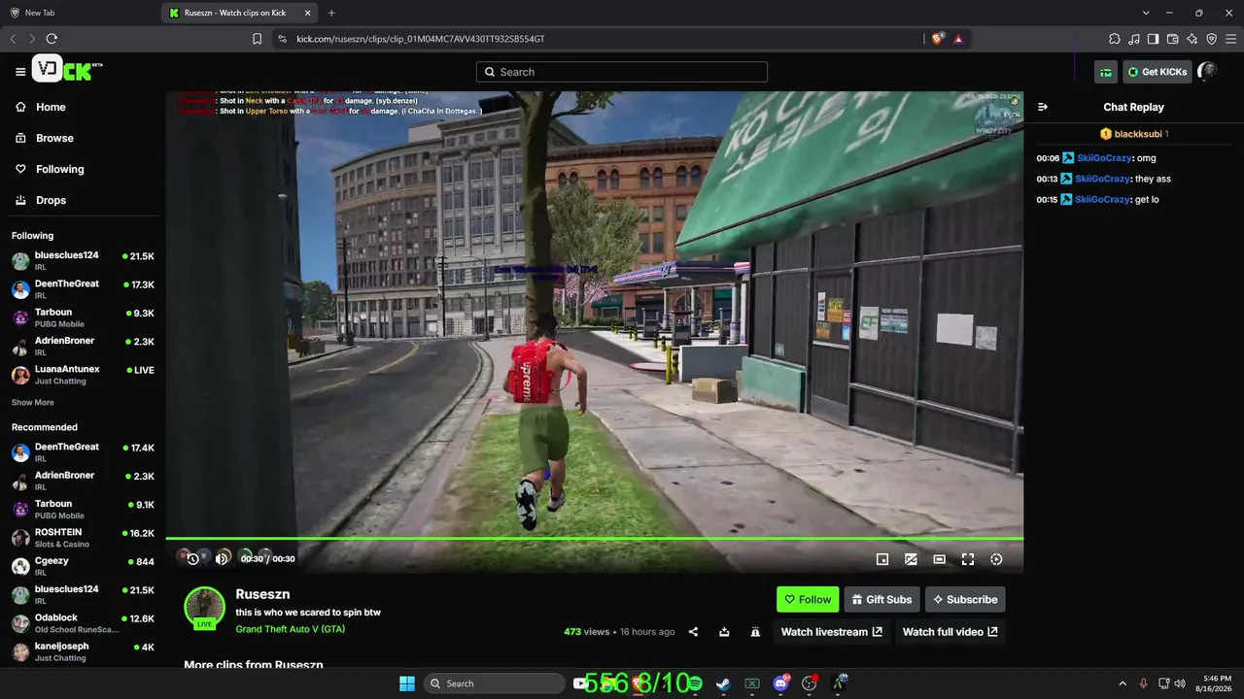1244x699 pixels.
Task: Open kaneljoseph channel in Recommended list
Action: (83, 651)
